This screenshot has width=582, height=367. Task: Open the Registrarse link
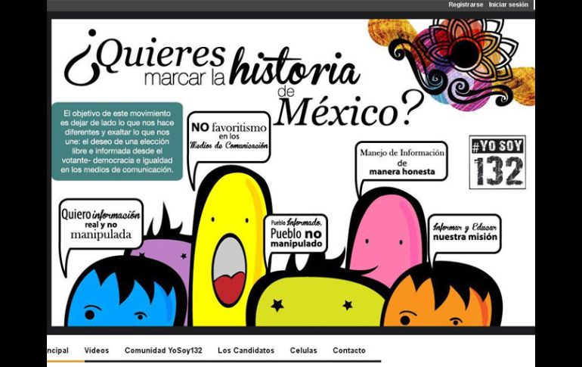pyautogui.click(x=466, y=5)
